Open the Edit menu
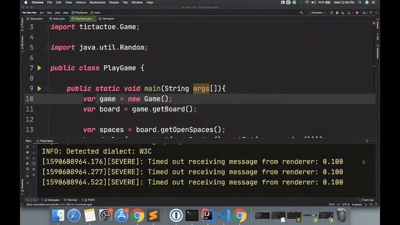Image resolution: width=400 pixels, height=225 pixels. point(58,2)
